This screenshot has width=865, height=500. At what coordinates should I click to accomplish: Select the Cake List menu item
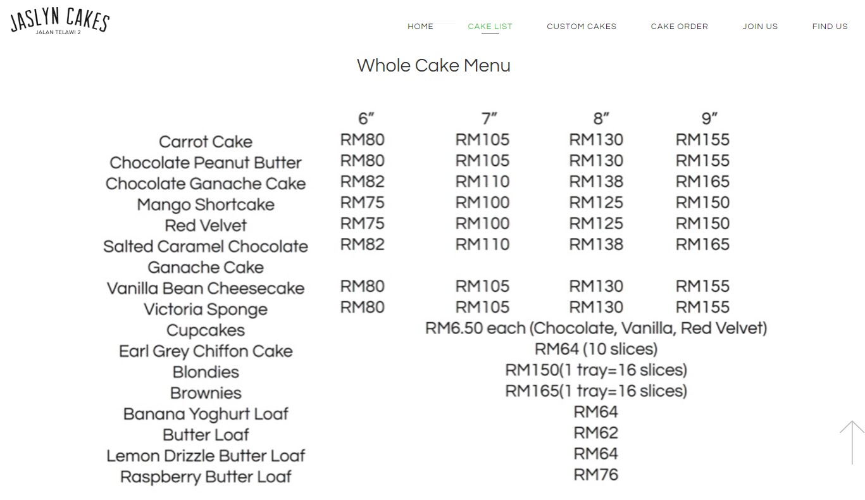click(x=490, y=27)
